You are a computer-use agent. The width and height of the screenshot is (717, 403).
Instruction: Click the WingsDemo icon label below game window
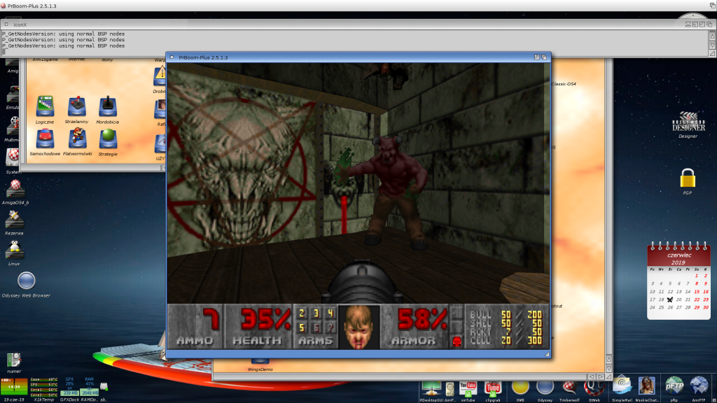(260, 369)
